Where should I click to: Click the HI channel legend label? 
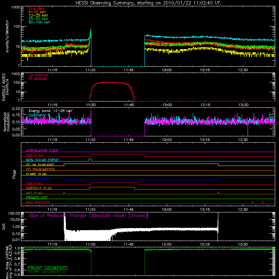coord(38,78)
